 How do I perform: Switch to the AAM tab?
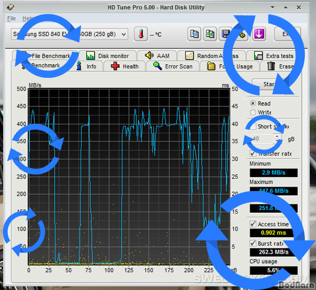(x=157, y=56)
